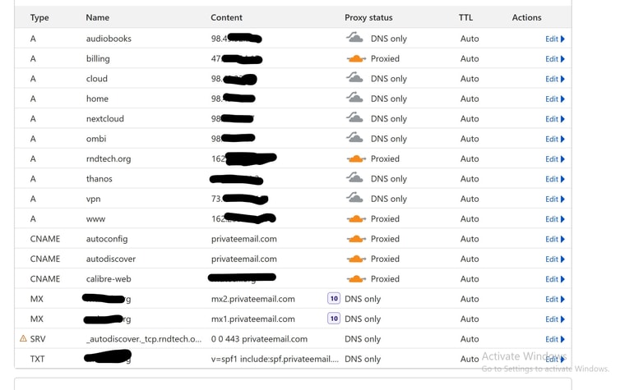Click the orange cloud icon for billing
This screenshot has height=390, width=625.
(x=356, y=58)
